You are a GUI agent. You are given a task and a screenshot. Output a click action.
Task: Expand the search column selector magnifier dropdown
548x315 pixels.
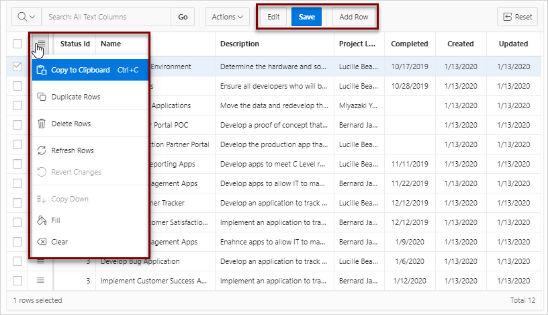point(27,17)
